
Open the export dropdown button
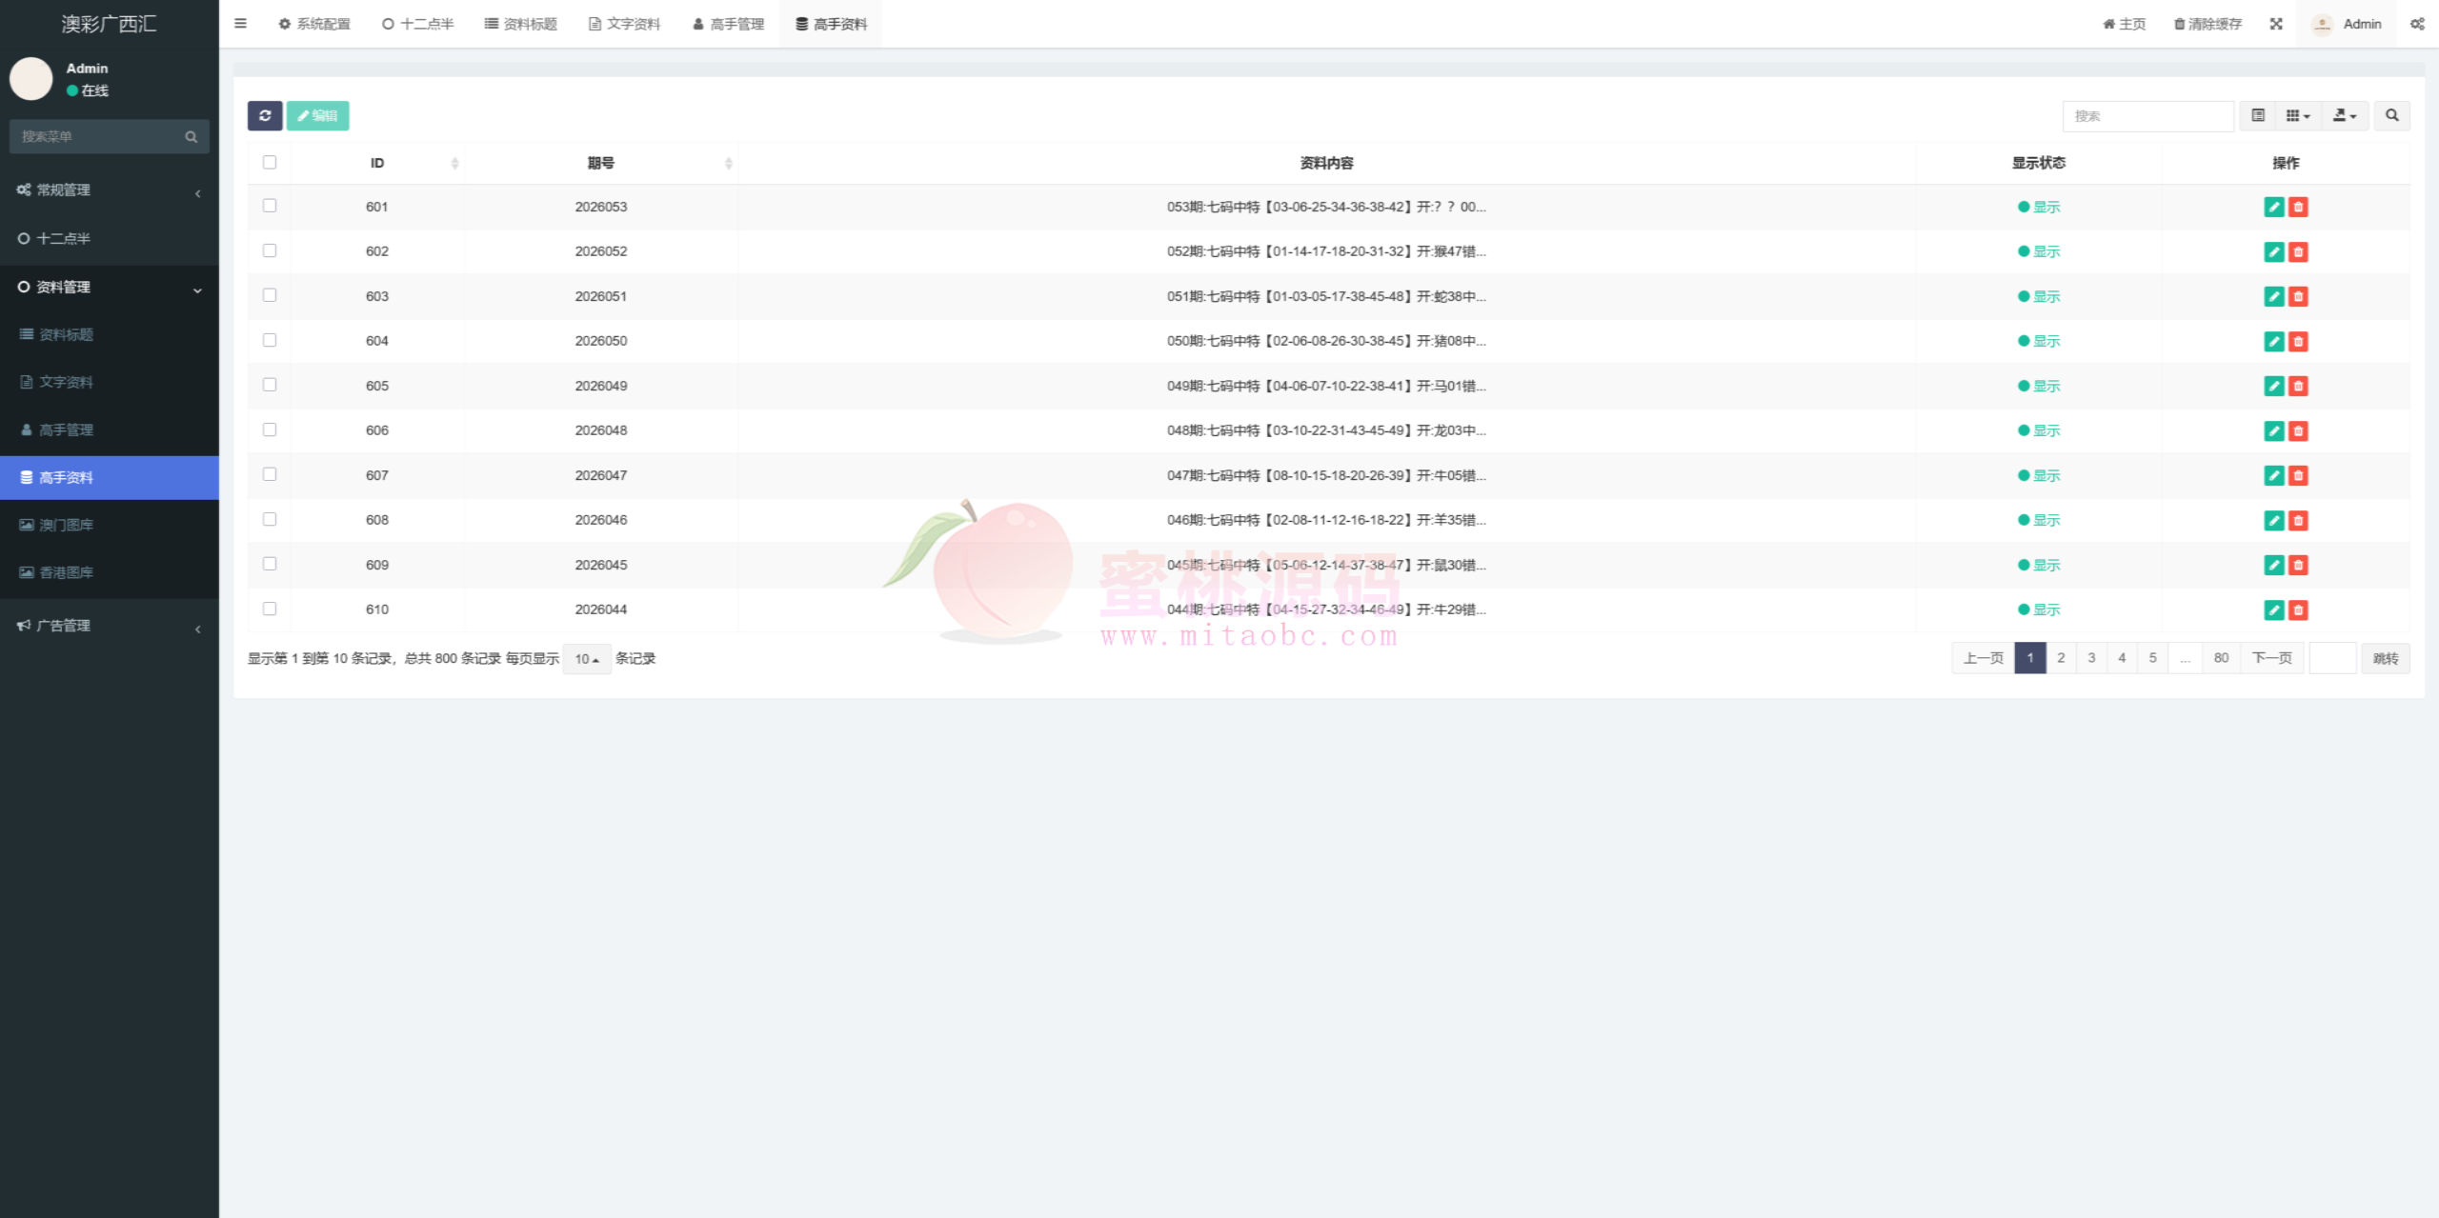(2344, 115)
